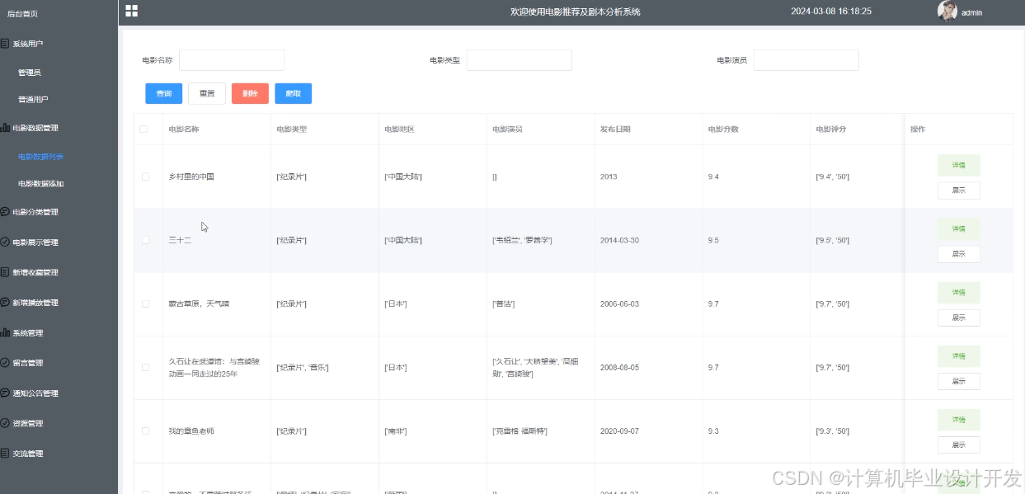Click the date cell 2008-08-05
Screen dimensions: 1025x494
tap(620, 367)
